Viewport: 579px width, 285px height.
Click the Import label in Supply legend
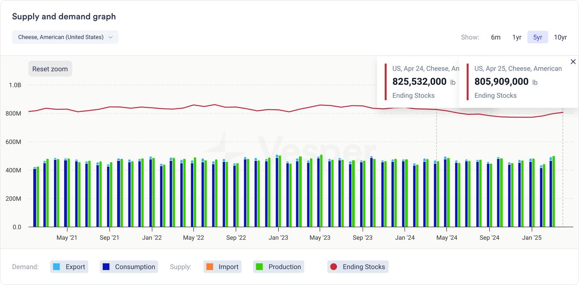[x=228, y=267]
